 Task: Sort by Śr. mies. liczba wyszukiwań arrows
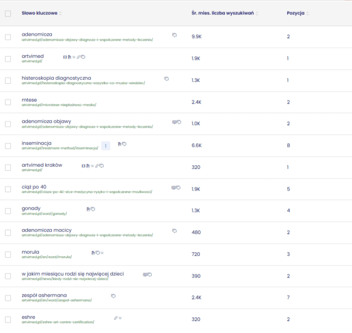pos(257,14)
